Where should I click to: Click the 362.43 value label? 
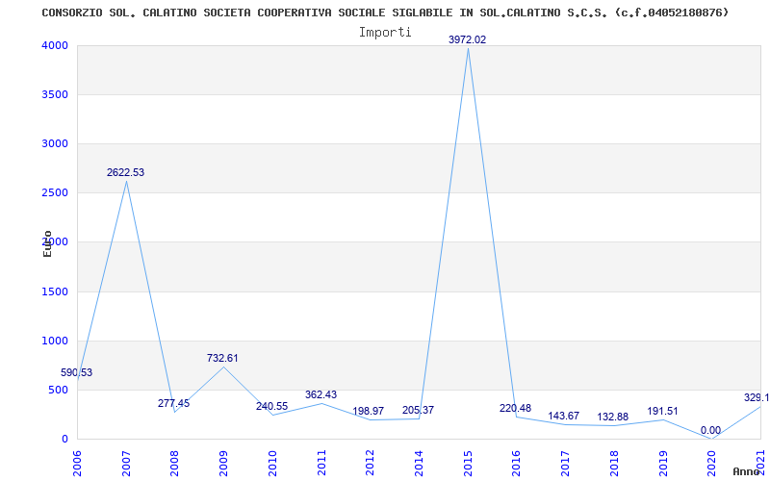321,394
